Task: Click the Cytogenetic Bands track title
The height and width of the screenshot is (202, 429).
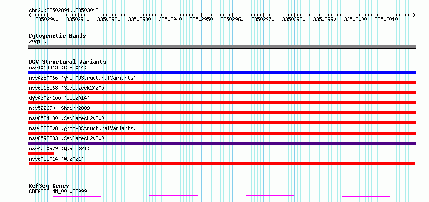Action: click(x=57, y=36)
